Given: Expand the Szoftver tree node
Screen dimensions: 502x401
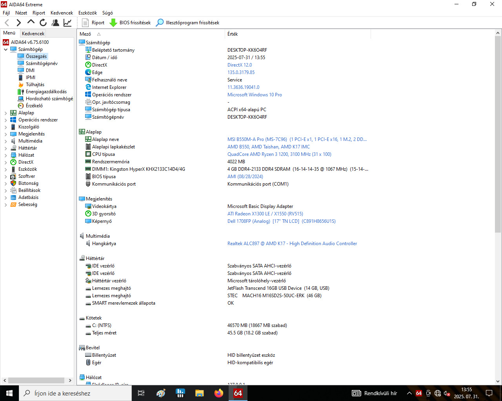Looking at the screenshot, I should tap(5, 176).
